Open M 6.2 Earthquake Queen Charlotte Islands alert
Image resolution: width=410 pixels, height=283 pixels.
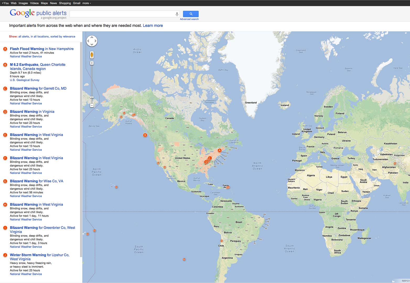[38, 67]
